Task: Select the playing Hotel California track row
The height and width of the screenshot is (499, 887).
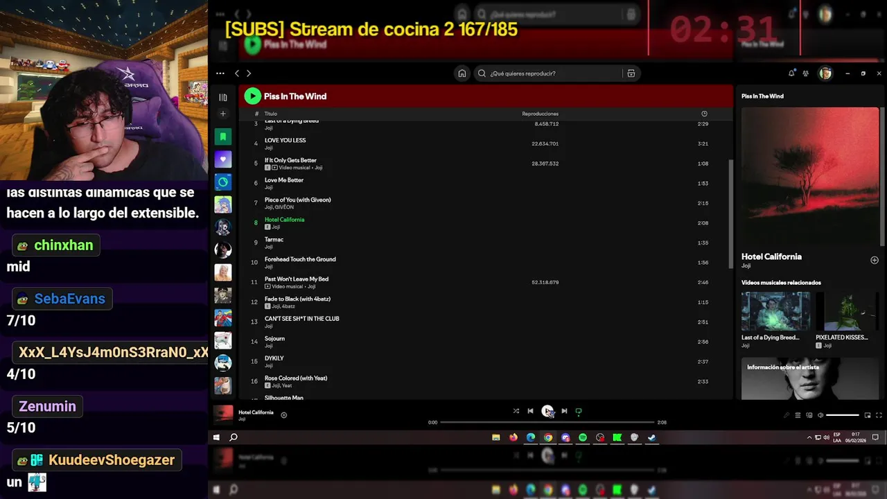Action: pos(485,223)
